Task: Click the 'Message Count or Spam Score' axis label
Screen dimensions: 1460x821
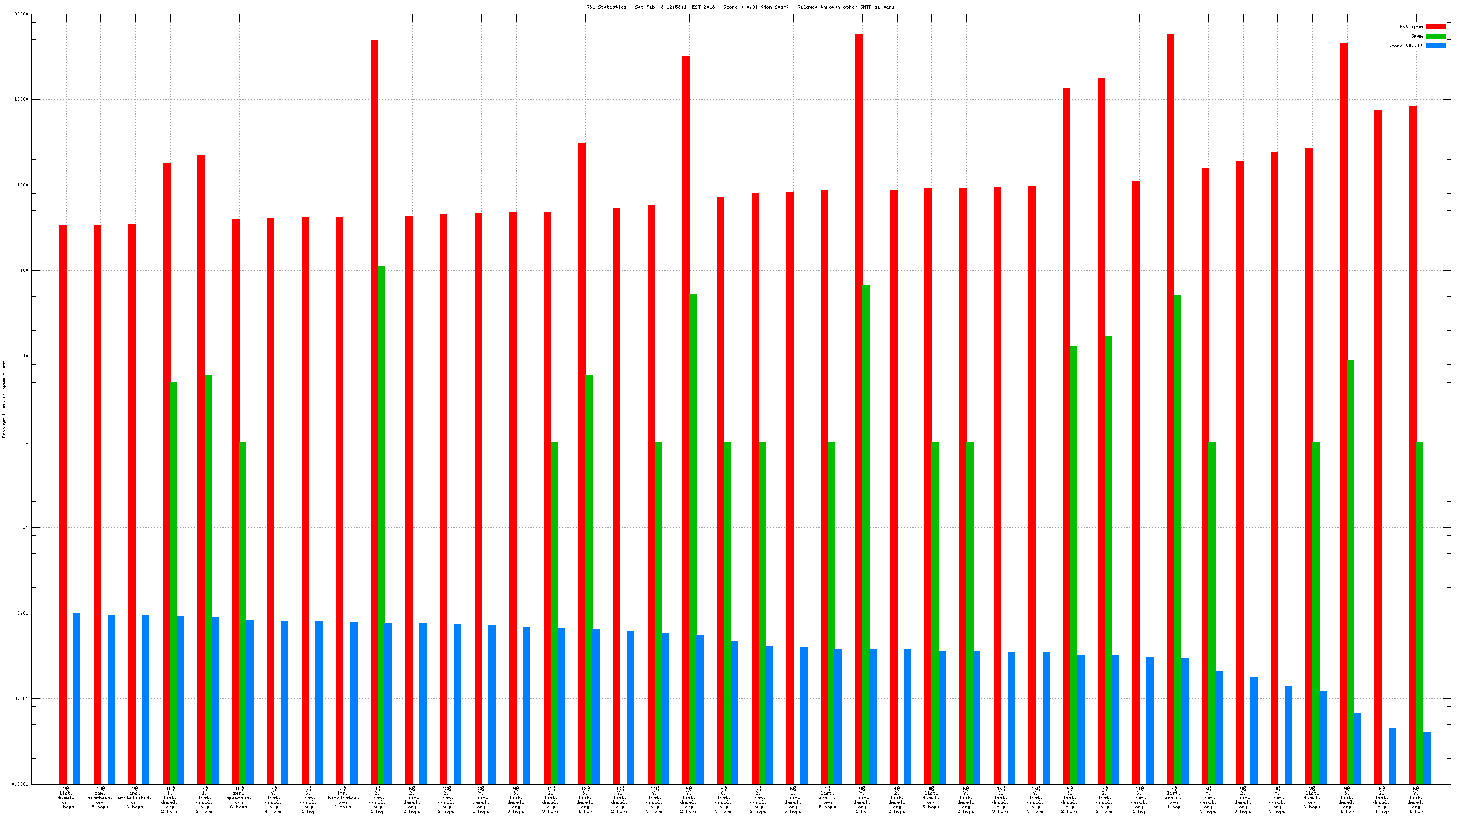Action: click(3, 399)
